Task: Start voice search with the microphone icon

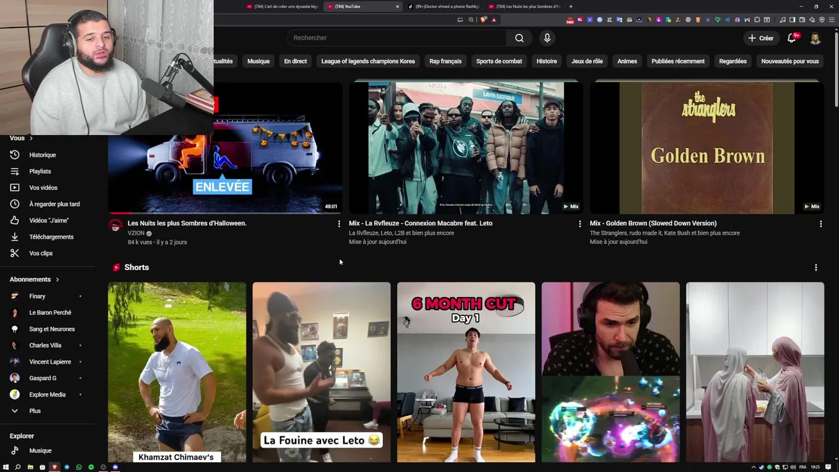Action: tap(547, 38)
